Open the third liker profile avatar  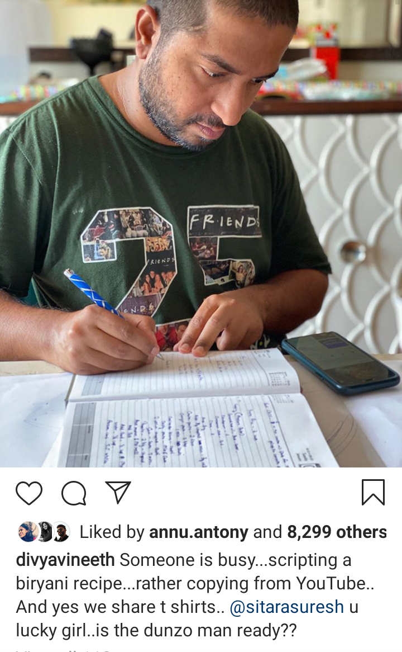pos(61,532)
